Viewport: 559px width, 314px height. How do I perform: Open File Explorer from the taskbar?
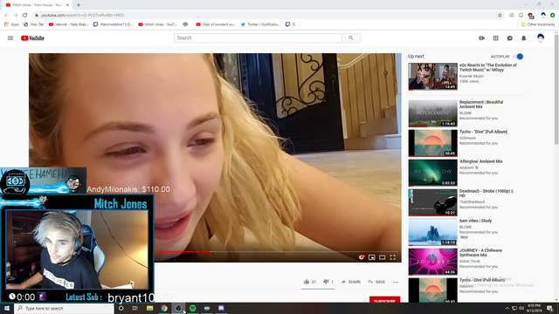(x=149, y=308)
